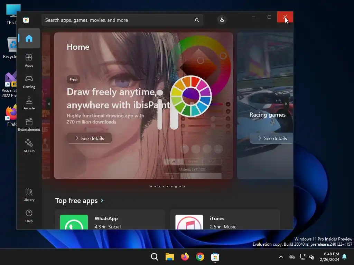Launch Firefox from the taskbar
354x265 pixels.
pyautogui.click(x=185, y=257)
